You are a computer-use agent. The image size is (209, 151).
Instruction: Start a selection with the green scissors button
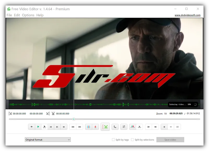pyautogui.click(x=105, y=127)
